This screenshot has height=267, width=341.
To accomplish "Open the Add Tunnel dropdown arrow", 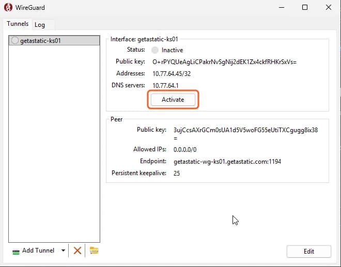I will [x=63, y=250].
